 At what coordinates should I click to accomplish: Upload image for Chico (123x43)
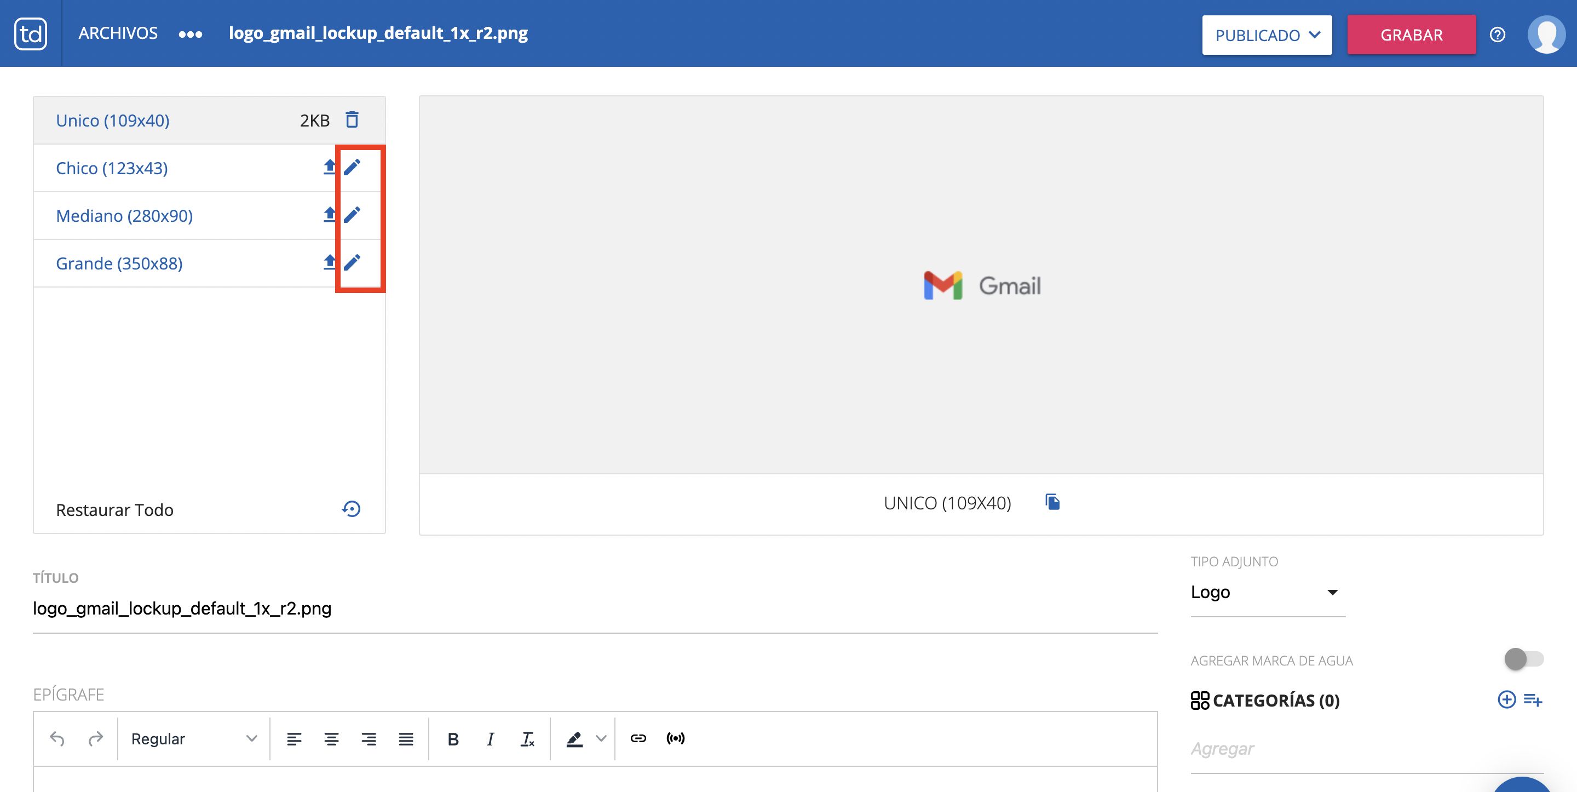tap(330, 167)
